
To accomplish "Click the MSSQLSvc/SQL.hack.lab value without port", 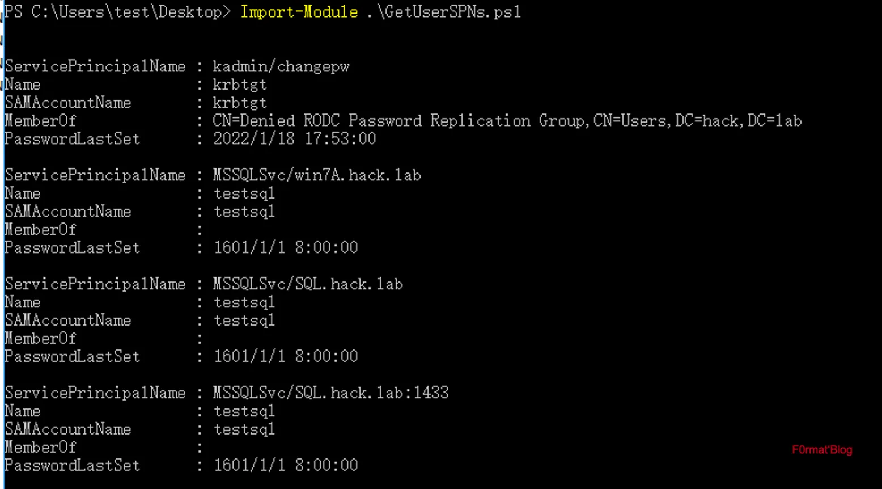I will 308,284.
